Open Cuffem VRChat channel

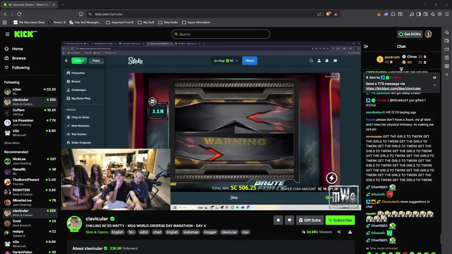click(x=30, y=112)
